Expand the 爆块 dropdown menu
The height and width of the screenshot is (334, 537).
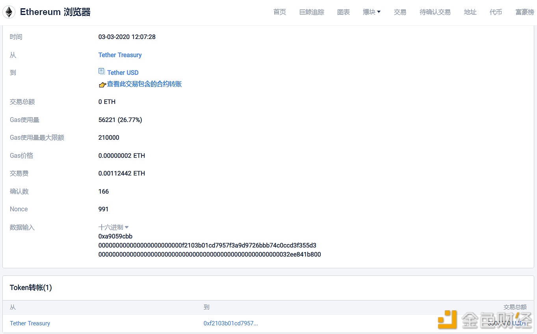pyautogui.click(x=372, y=12)
